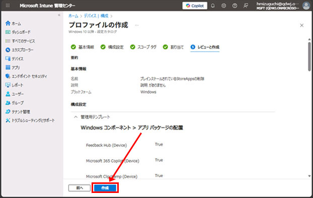This screenshot has height=198, width=313.
Task: Click the Microsoft Intune 管理センター title
Action: coord(47,6)
